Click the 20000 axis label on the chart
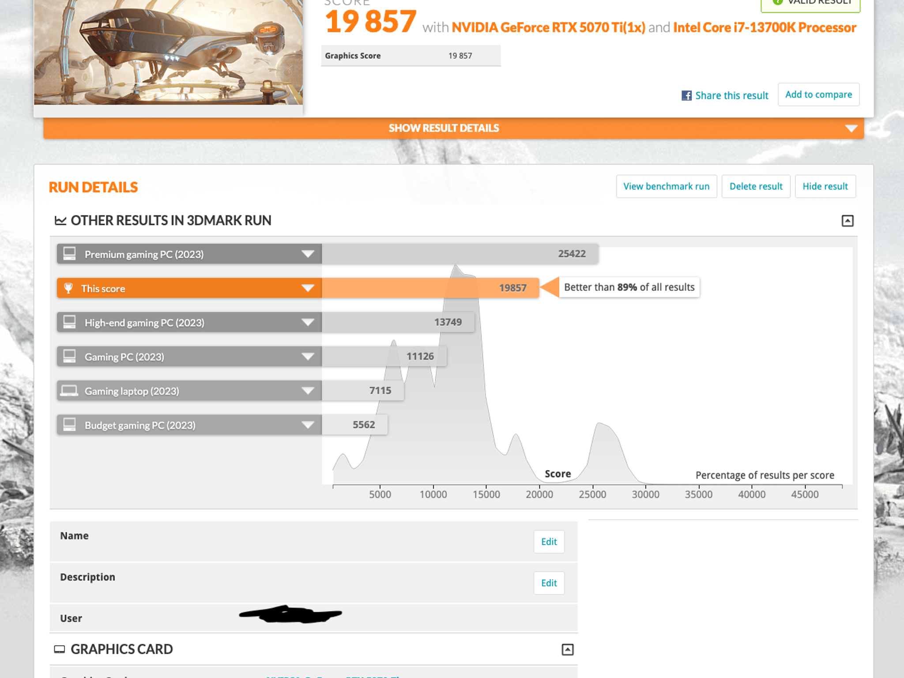Viewport: 904px width, 678px height. (539, 494)
